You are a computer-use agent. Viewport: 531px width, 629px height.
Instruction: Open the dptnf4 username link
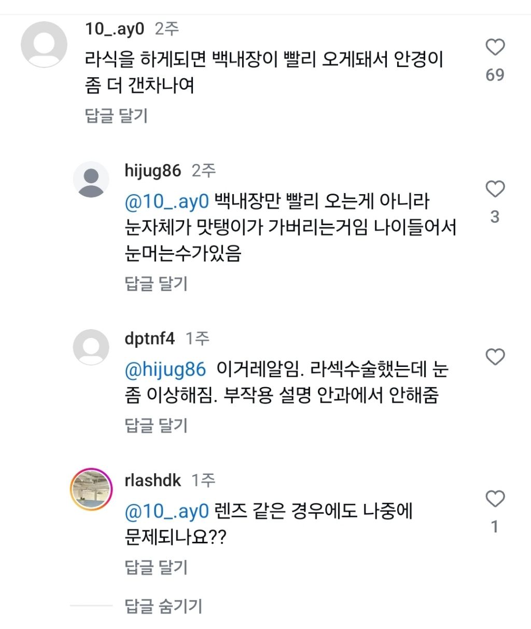click(x=150, y=339)
